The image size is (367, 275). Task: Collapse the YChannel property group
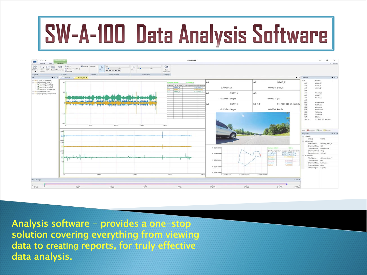tap(303, 155)
